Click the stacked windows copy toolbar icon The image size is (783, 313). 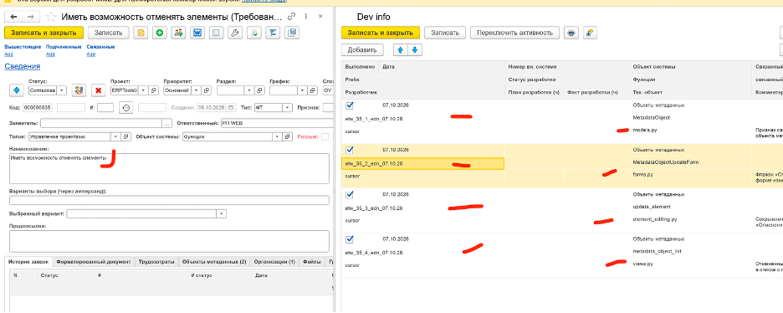[292, 33]
